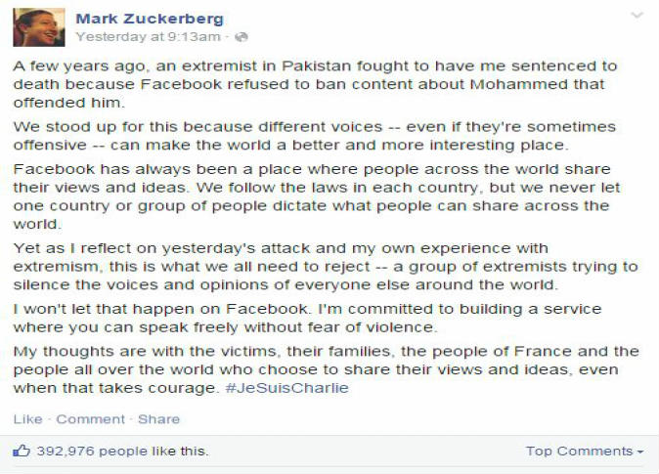
Task: Share the post via the Share link
Action: tap(158, 419)
